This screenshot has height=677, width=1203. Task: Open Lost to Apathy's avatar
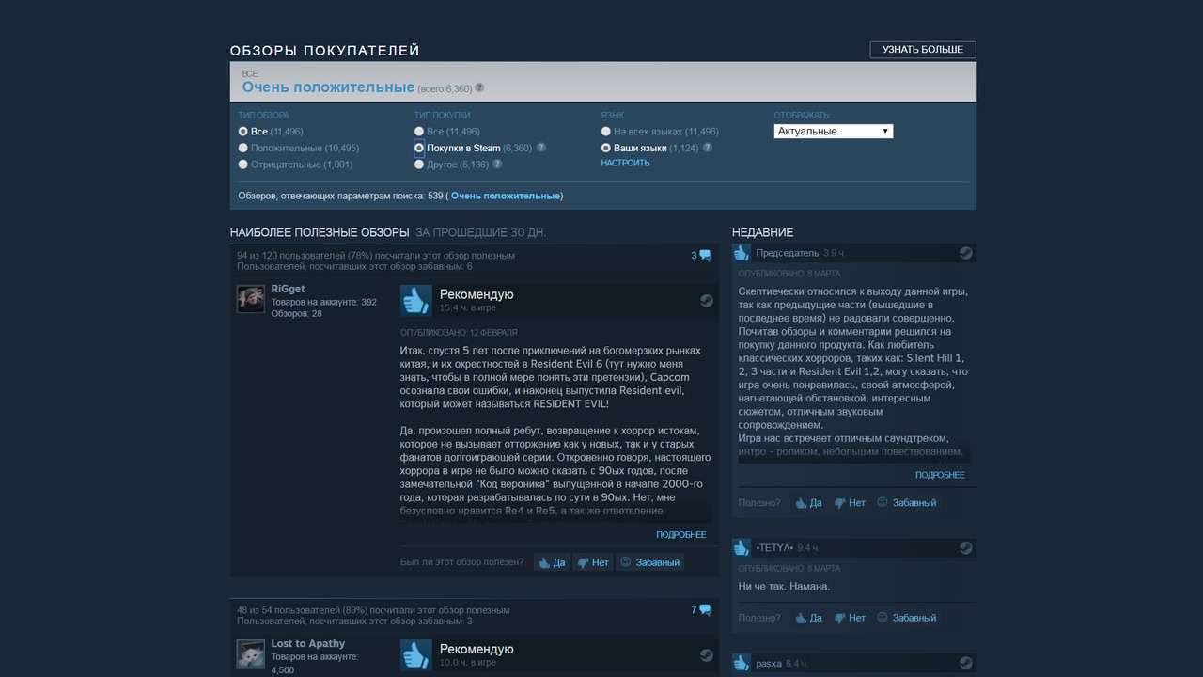click(250, 653)
